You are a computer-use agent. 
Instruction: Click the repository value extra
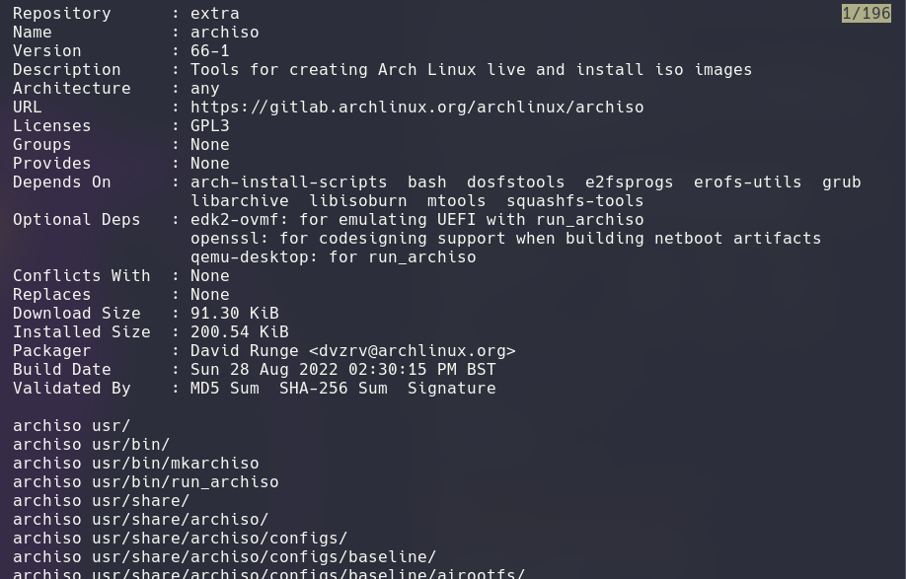click(x=214, y=13)
